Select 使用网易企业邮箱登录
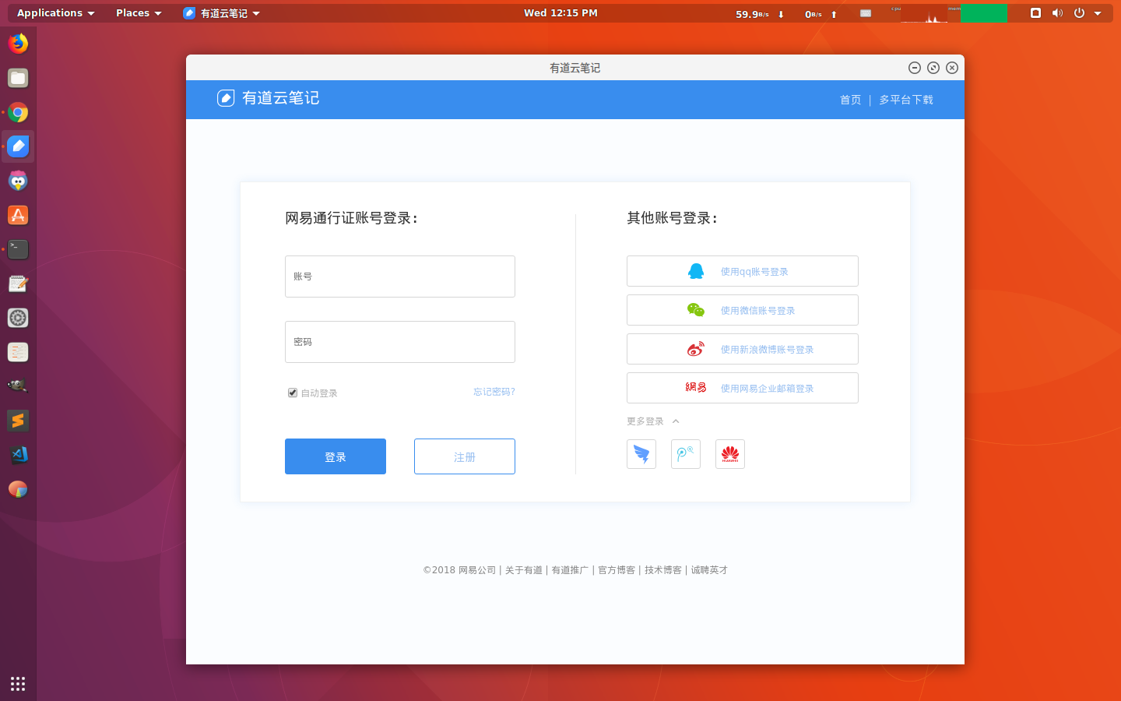 point(743,388)
